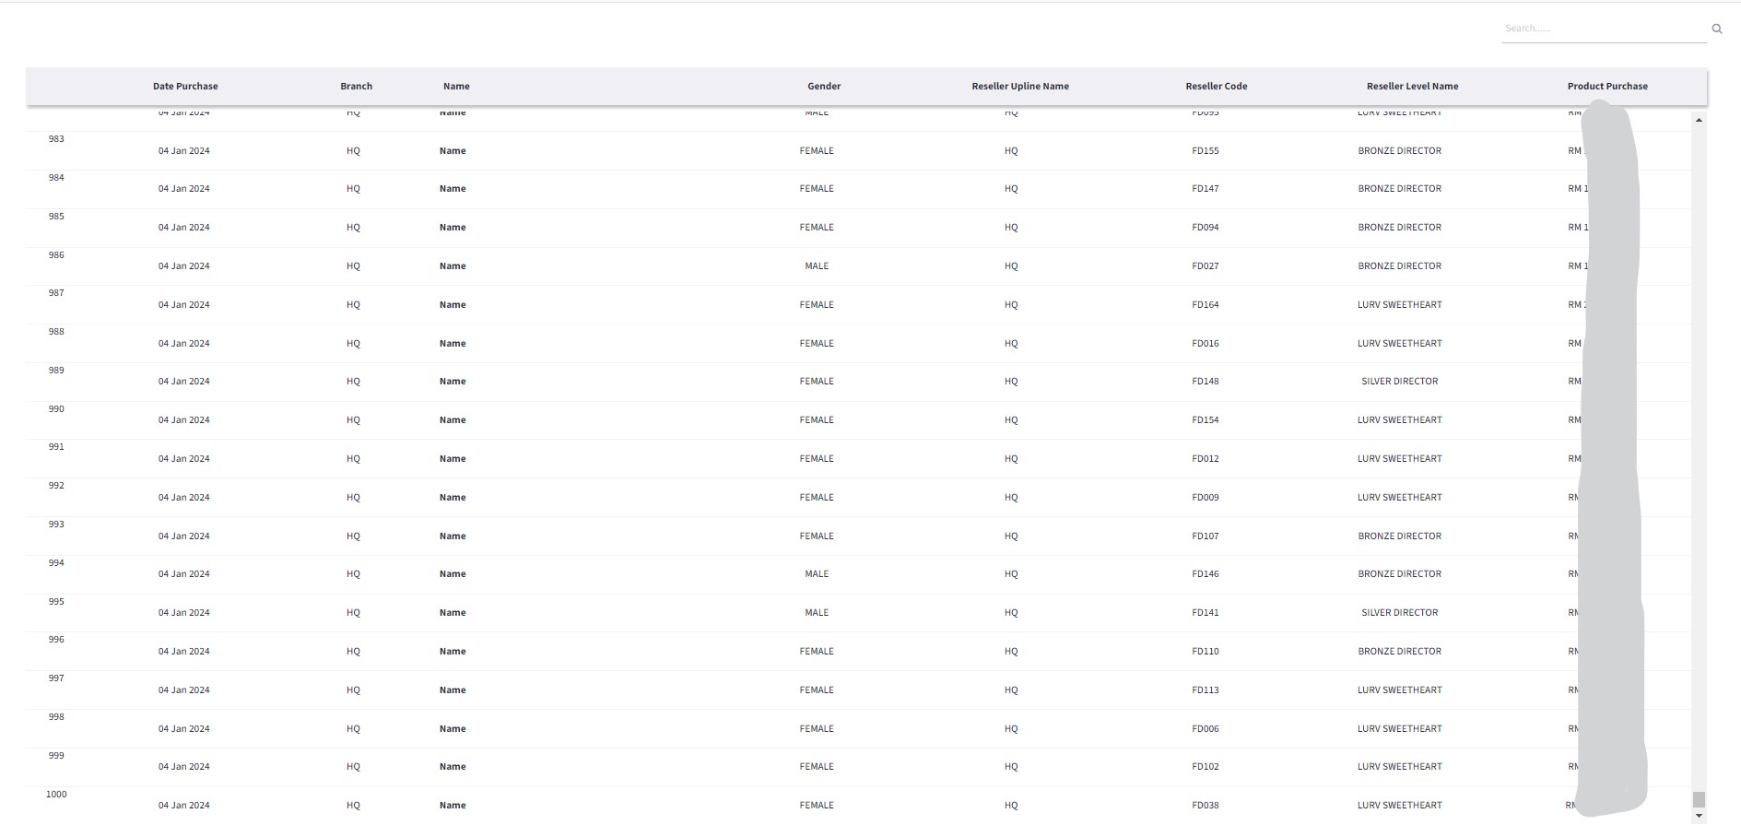Select reseller code FD006
This screenshot has height=837, width=1741.
click(x=1205, y=728)
